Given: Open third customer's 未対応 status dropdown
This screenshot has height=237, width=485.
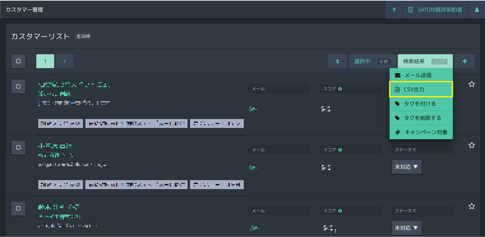Looking at the screenshot, I should coord(406,228).
